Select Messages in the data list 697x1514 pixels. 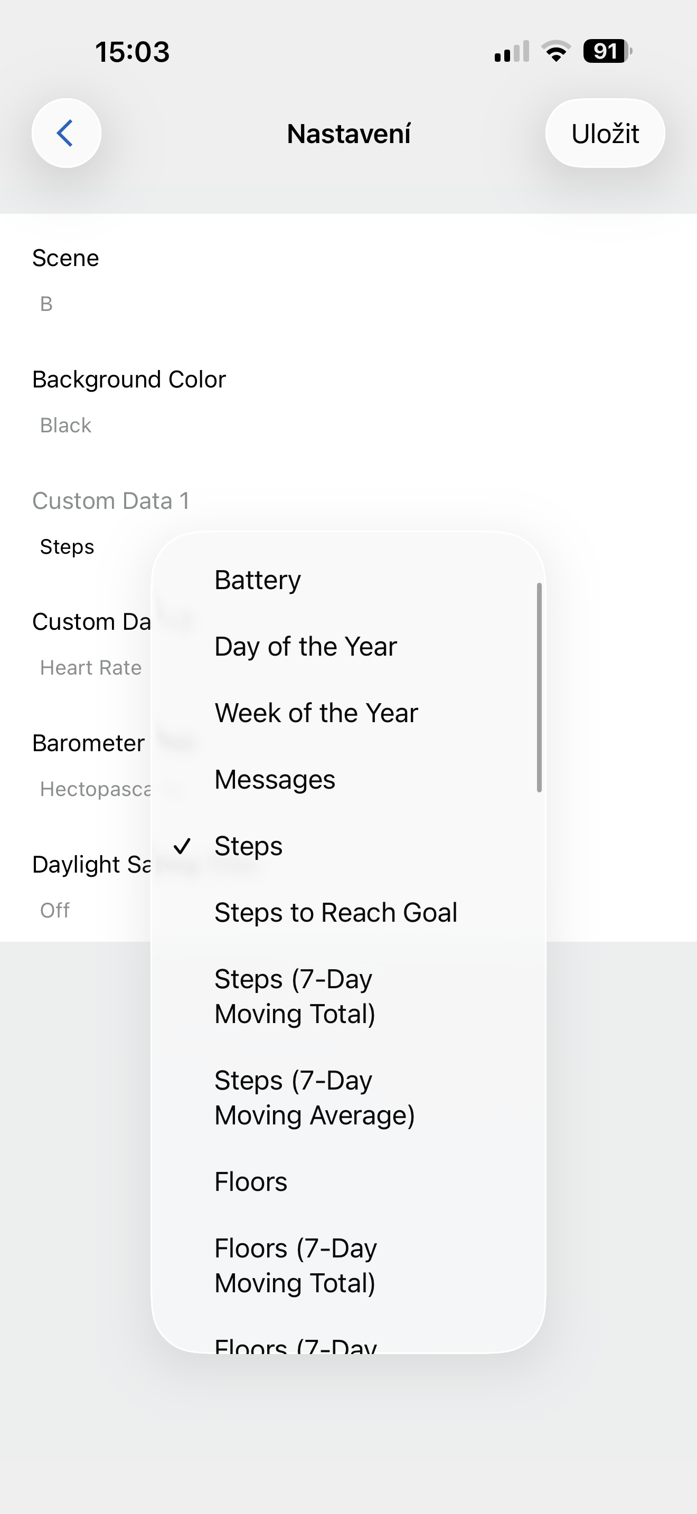275,780
